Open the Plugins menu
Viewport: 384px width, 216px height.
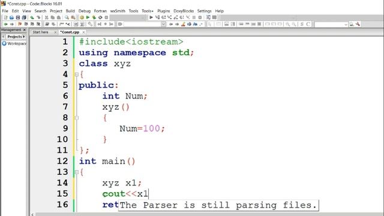coord(163,11)
